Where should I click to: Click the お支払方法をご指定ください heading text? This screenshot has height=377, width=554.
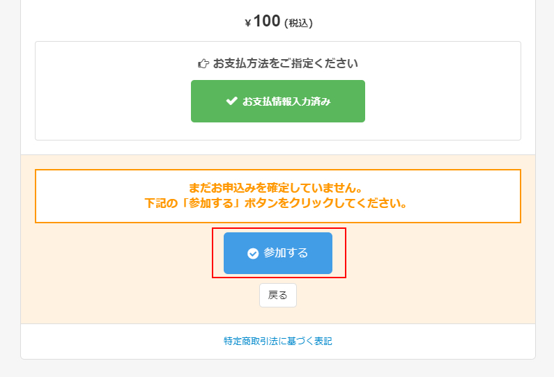click(285, 64)
